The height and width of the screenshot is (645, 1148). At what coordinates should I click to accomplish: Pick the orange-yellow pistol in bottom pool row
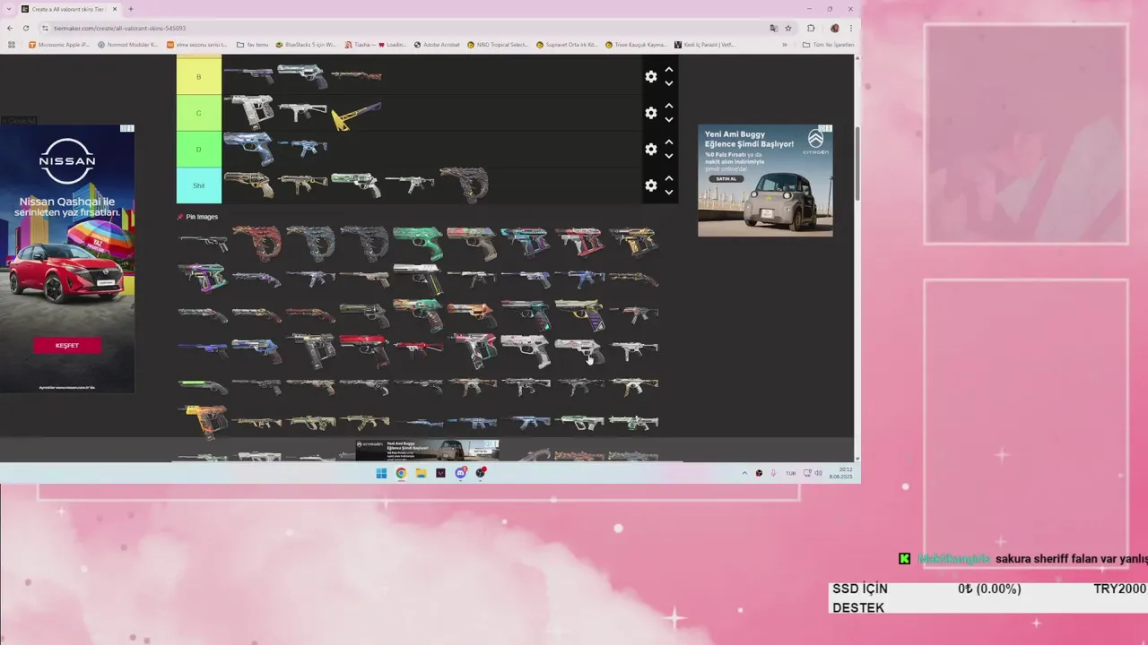(204, 422)
